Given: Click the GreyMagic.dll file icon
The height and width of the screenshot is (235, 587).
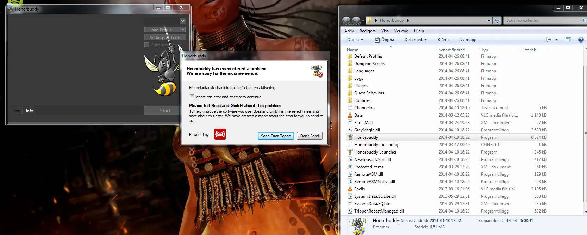Looking at the screenshot, I should click(350, 130).
